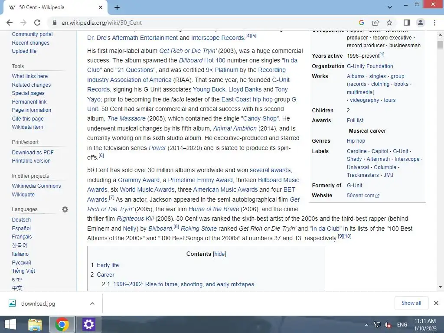Click the address bar URL
This screenshot has width=444, height=333.
[x=101, y=23]
